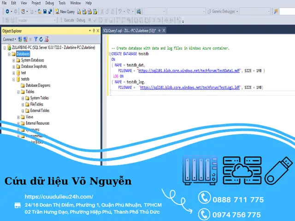Click the Debug button

pyautogui.click(x=81, y=20)
